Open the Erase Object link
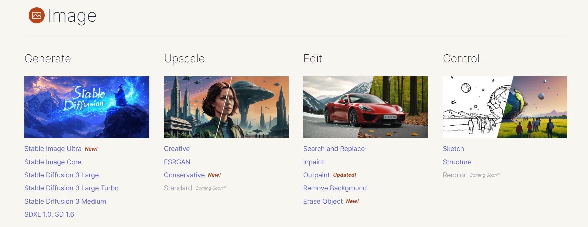The height and width of the screenshot is (227, 588). point(323,201)
